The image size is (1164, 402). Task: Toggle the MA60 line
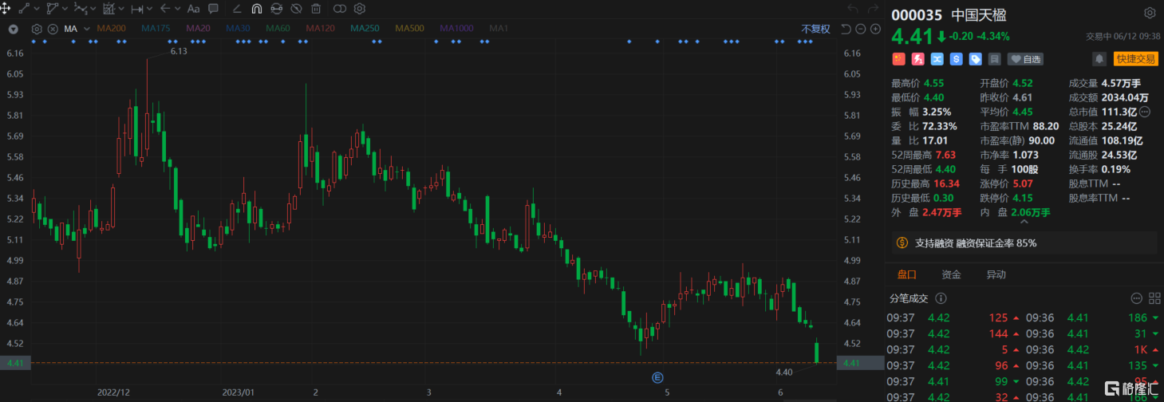pos(278,29)
